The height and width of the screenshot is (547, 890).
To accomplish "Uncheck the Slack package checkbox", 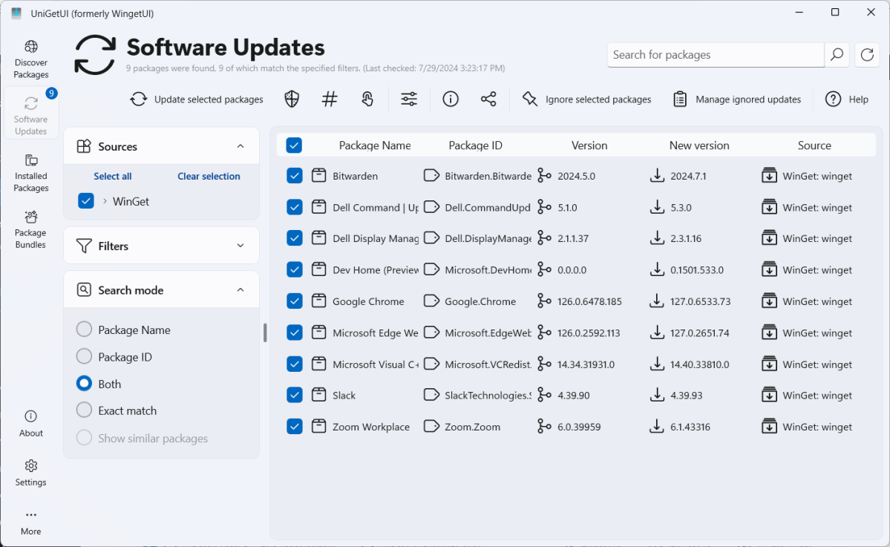I will [x=294, y=395].
